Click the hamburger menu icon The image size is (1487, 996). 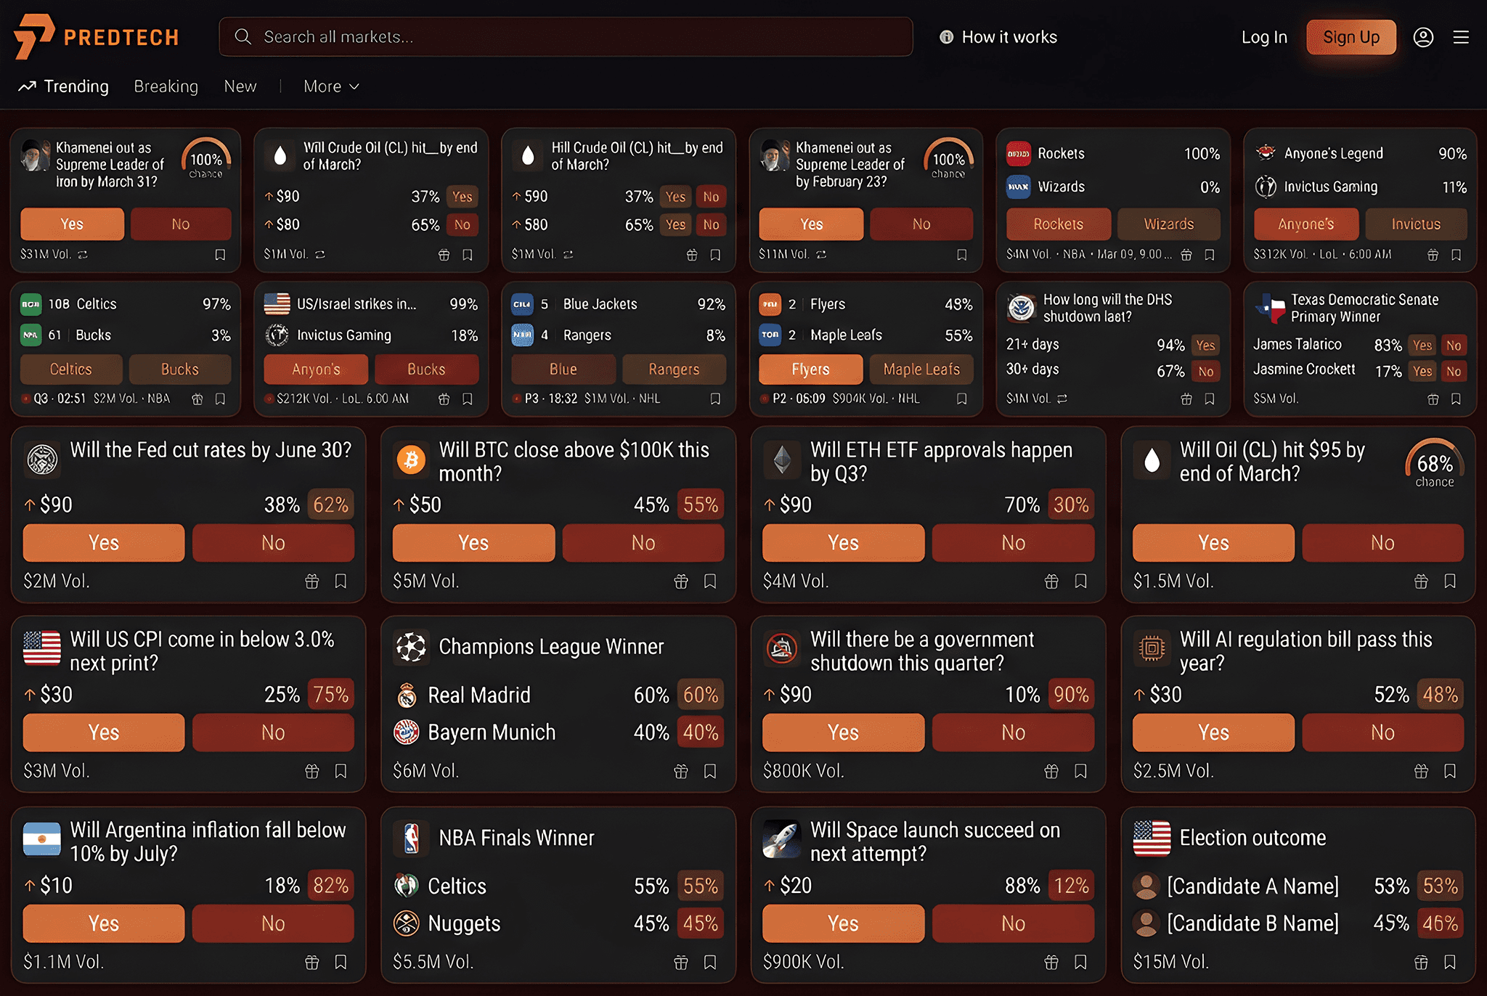point(1462,36)
